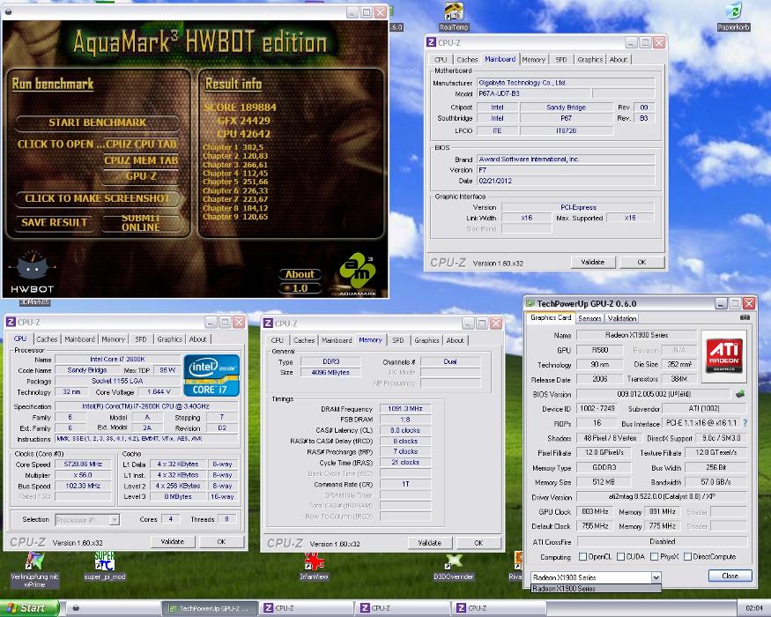Click the taskbar clock 02:04

point(753,608)
